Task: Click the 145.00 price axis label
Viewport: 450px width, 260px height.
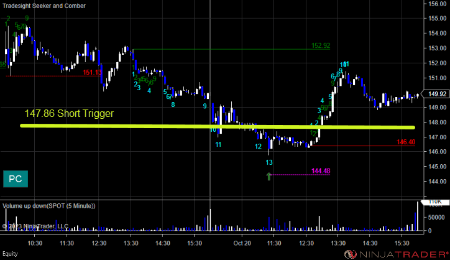Action: click(x=438, y=167)
